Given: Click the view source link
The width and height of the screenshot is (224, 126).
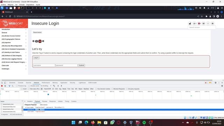Looking at the screenshot, I should [43, 105].
